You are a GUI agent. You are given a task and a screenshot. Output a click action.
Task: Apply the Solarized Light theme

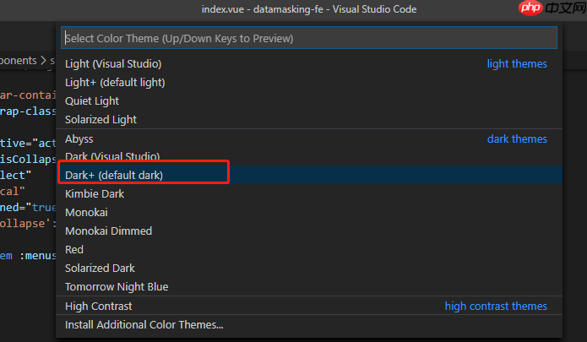(101, 120)
